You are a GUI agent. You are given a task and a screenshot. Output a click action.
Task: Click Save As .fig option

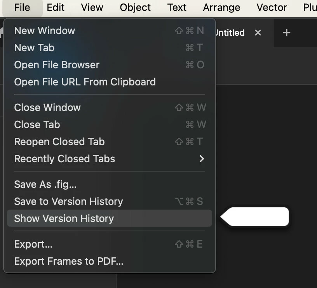110,184
